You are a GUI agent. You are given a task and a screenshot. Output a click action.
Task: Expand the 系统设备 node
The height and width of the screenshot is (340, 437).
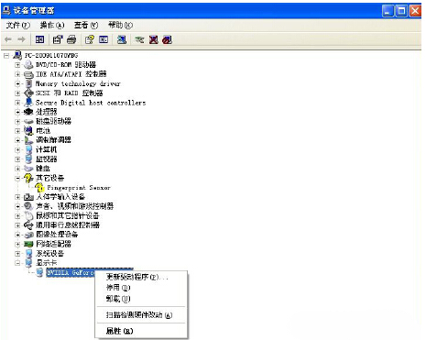click(x=17, y=254)
